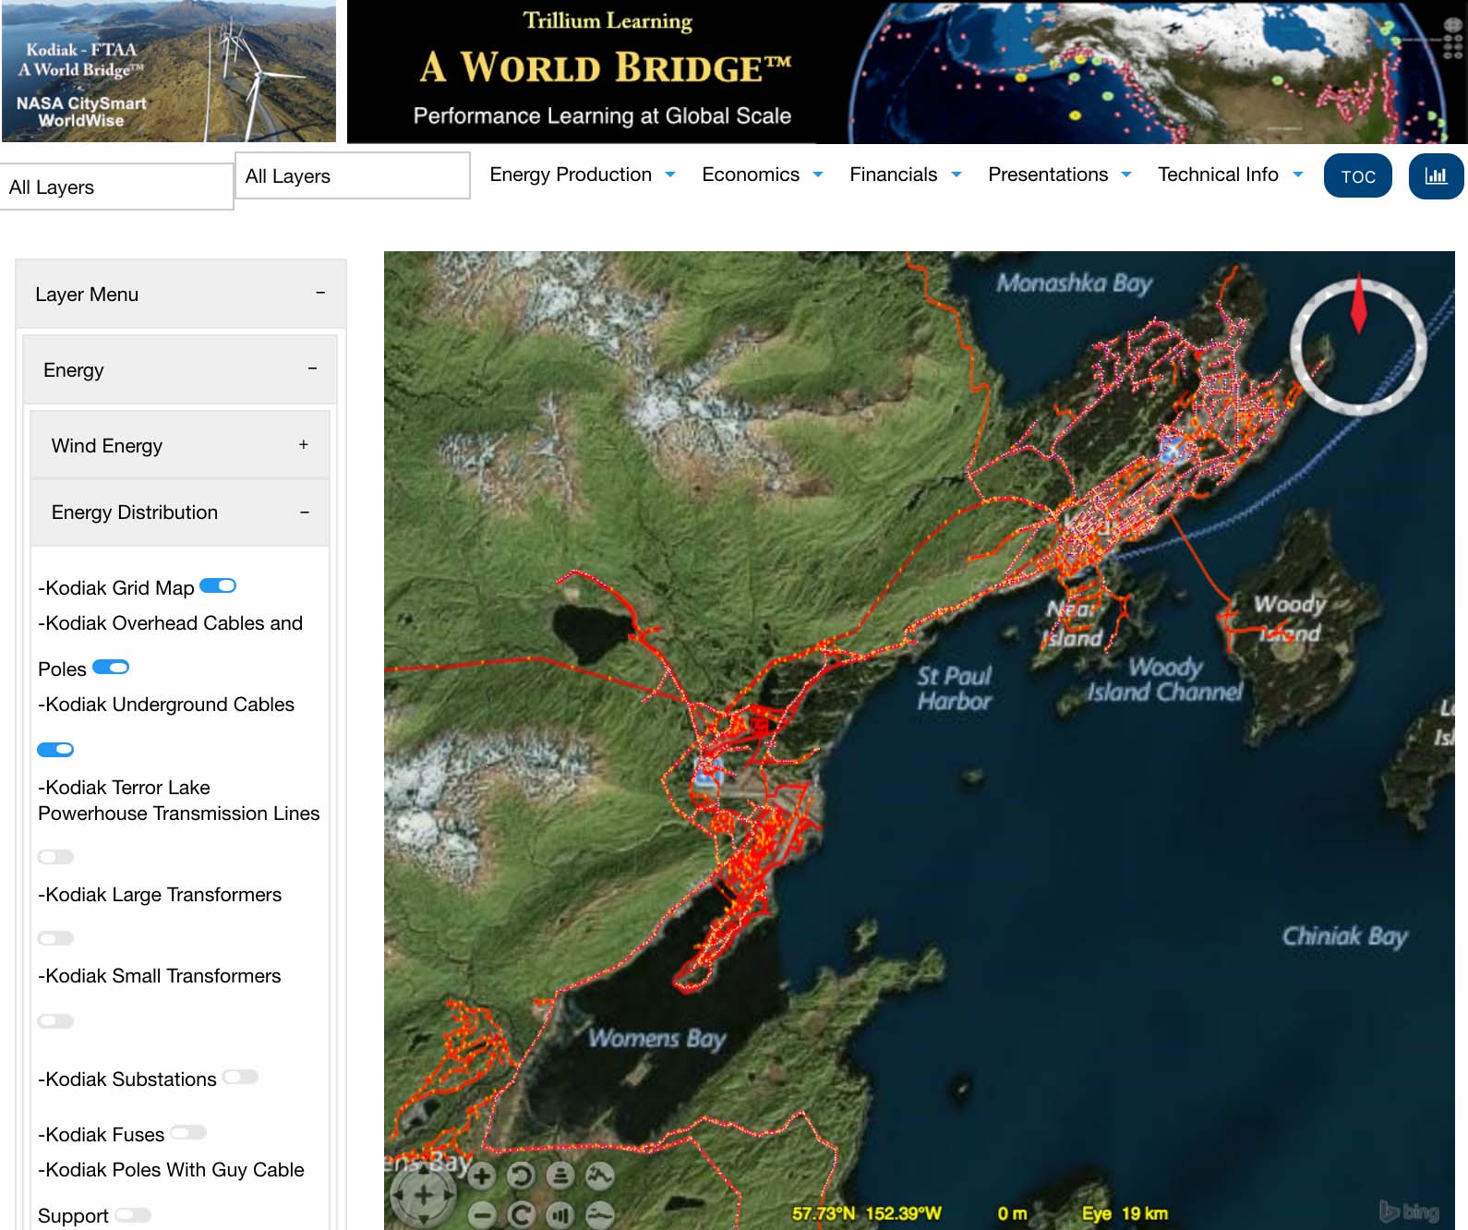
Task: Turn off Kodiak Overhead Cables and Poles
Action: [x=111, y=668]
